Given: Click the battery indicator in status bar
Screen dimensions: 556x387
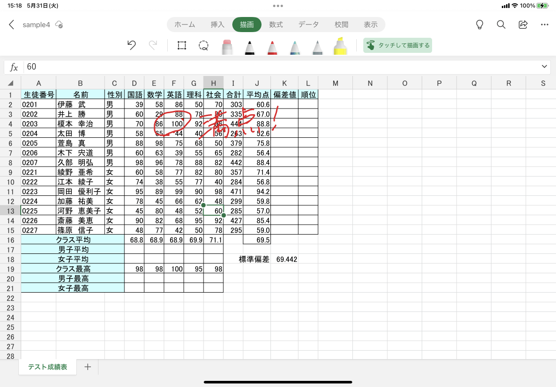Looking at the screenshot, I should (x=542, y=6).
